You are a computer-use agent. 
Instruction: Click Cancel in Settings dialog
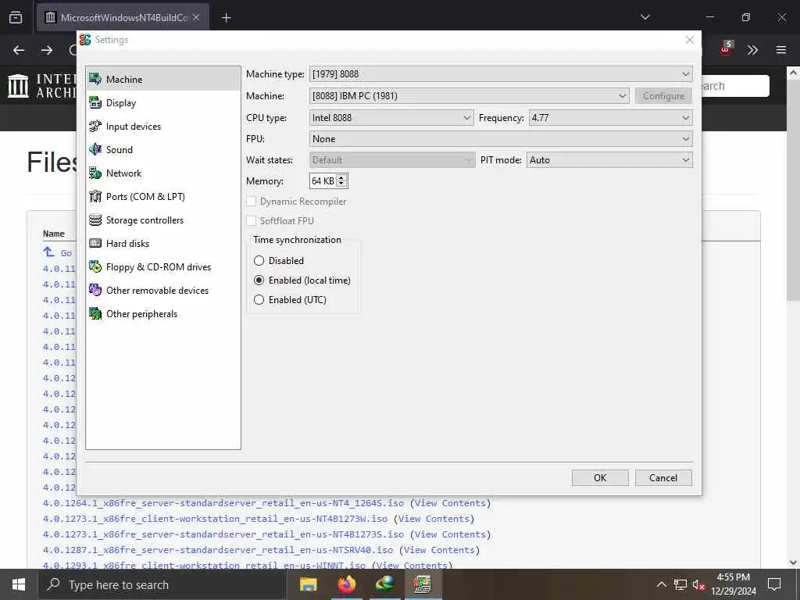tap(663, 477)
